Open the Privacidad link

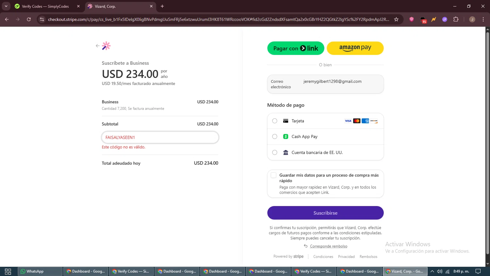pos(346,257)
